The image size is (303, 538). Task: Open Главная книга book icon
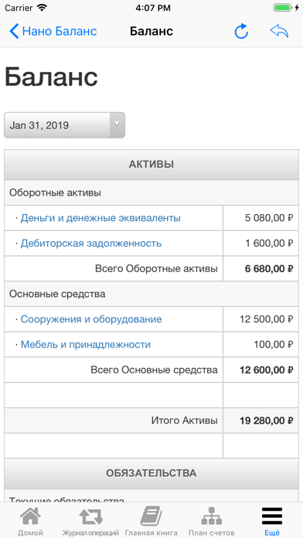click(151, 516)
